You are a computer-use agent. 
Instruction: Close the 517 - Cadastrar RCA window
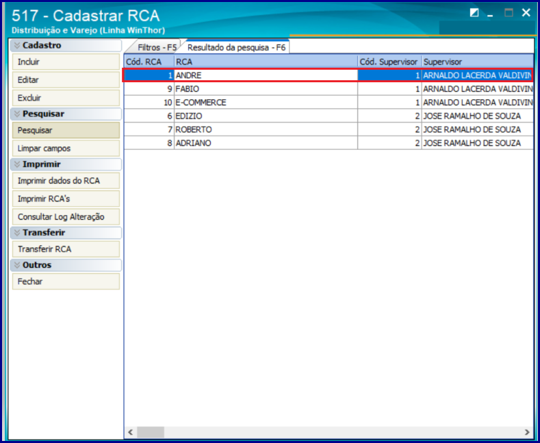(x=526, y=13)
